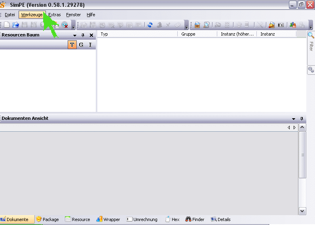Screen dimensions: 315x225
Task: Open the Werkzeuge menu
Action: tap(32, 15)
